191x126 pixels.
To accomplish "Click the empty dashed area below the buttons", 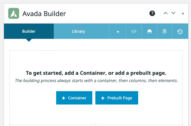I will pyautogui.click(x=96, y=114).
